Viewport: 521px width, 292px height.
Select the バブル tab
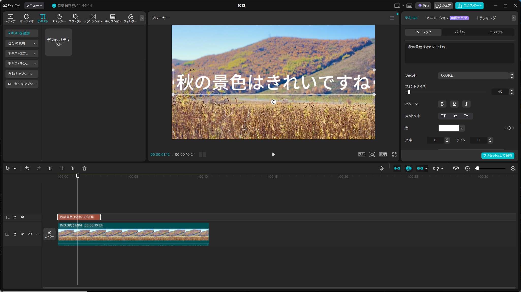pyautogui.click(x=460, y=32)
